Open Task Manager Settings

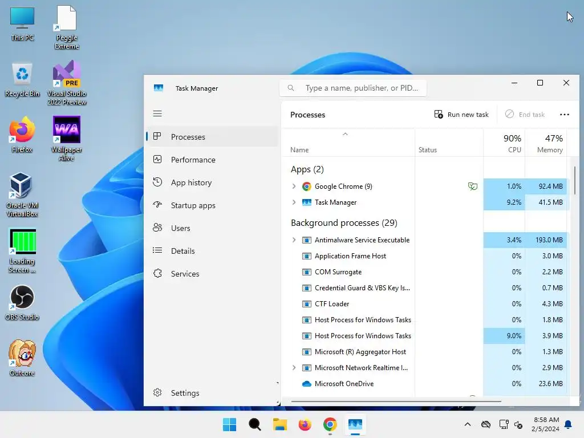click(x=213, y=392)
